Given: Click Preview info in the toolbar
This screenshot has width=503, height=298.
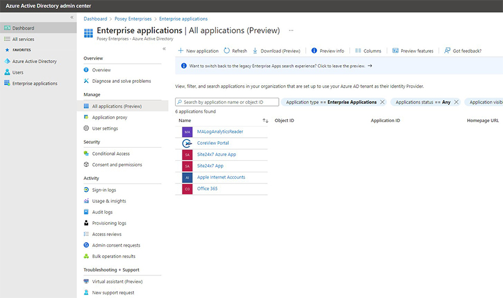Looking at the screenshot, I should click(328, 51).
